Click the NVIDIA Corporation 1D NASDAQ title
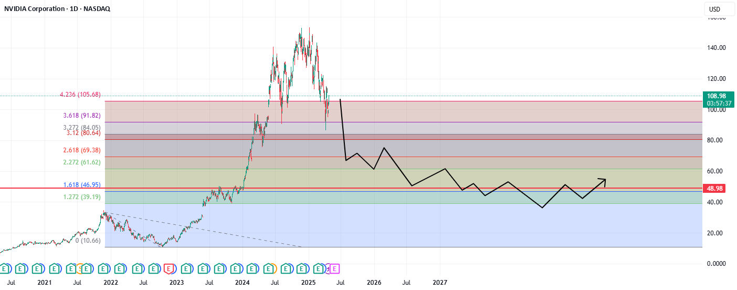 coord(57,9)
